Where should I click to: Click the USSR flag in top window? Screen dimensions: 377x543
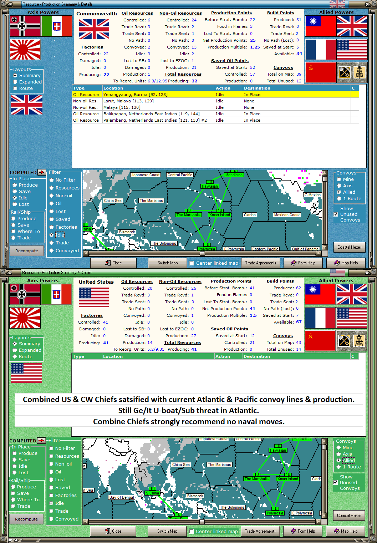[x=321, y=72]
